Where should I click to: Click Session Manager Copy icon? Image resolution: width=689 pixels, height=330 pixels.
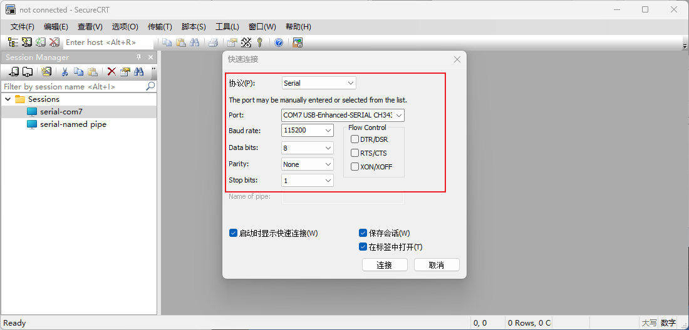[79, 72]
